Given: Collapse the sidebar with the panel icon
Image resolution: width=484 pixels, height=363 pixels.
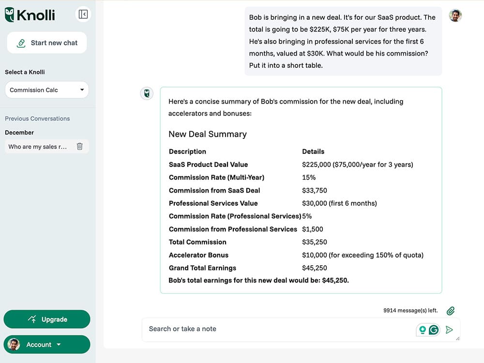Looking at the screenshot, I should tap(83, 15).
